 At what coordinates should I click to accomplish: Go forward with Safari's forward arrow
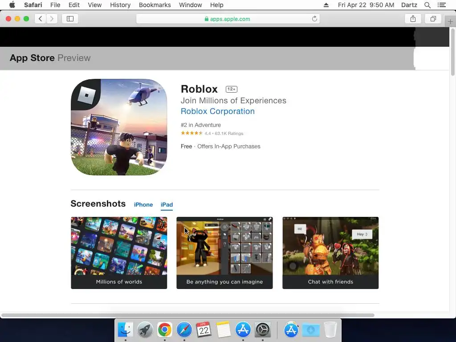(x=52, y=19)
